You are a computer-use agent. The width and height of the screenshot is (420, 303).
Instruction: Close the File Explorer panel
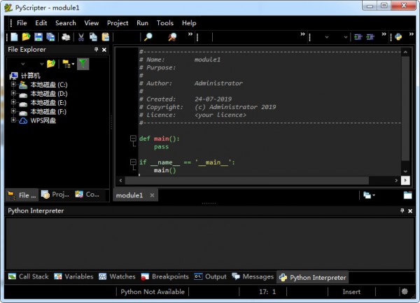pyautogui.click(x=104, y=50)
